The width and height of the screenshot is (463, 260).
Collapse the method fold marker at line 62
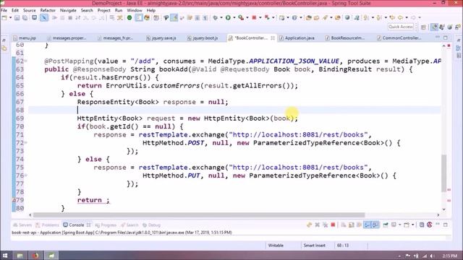pyautogui.click(x=26, y=61)
